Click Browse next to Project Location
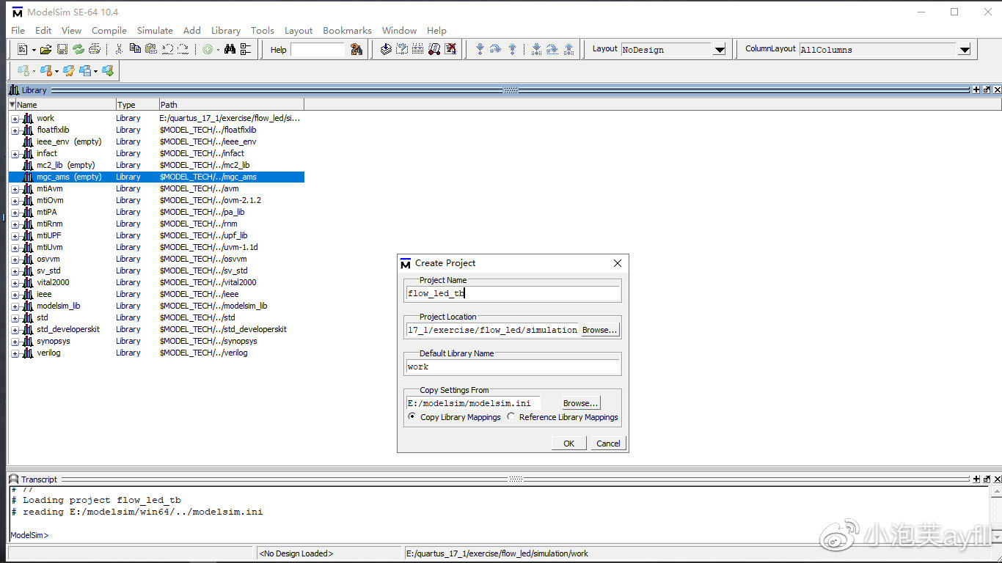1002x563 pixels. click(x=600, y=330)
